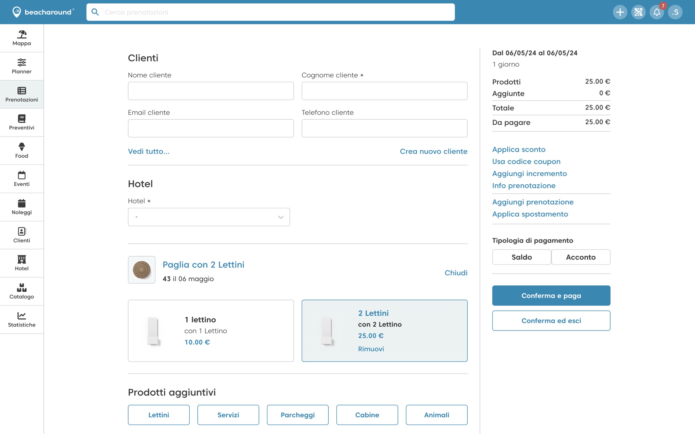Show Animali additional products
Image resolution: width=695 pixels, height=434 pixels.
coord(437,415)
